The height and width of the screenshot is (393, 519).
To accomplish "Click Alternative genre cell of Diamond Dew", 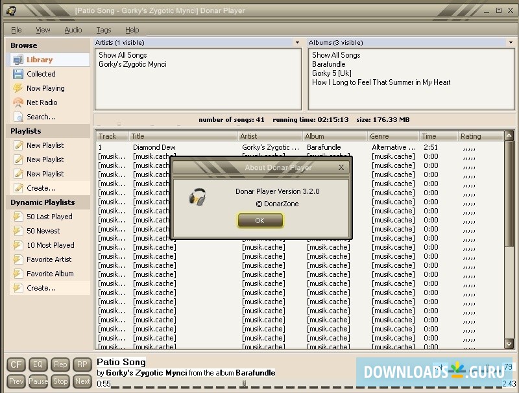I will (x=394, y=147).
